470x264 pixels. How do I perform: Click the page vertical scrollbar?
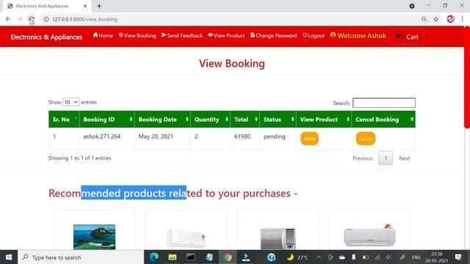[467, 78]
